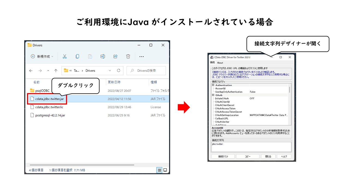349x196 pixels.
Task: Go up one folder level
Action: click(56, 71)
